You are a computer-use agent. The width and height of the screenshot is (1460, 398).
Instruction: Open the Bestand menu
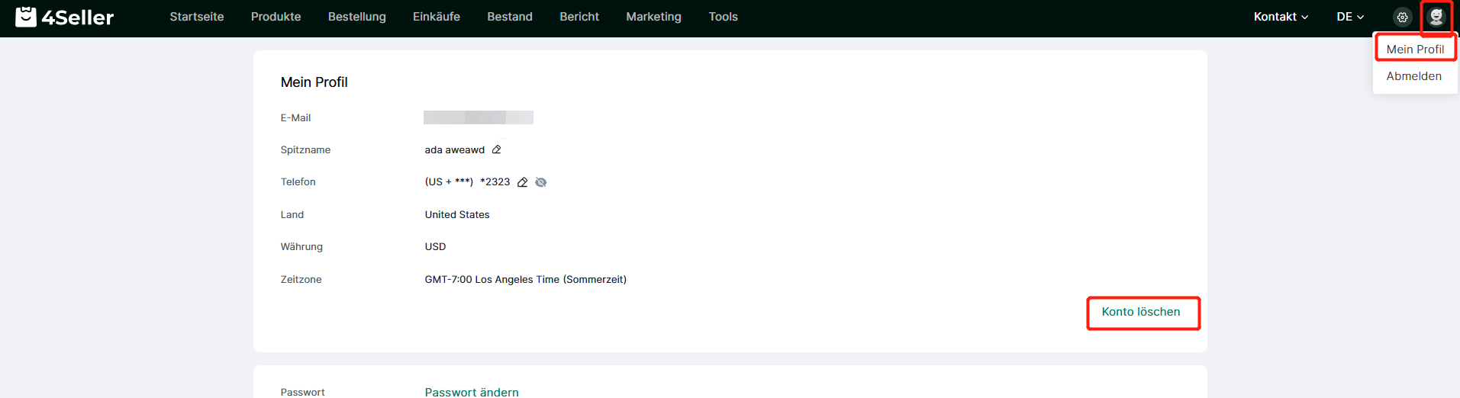pyautogui.click(x=510, y=17)
